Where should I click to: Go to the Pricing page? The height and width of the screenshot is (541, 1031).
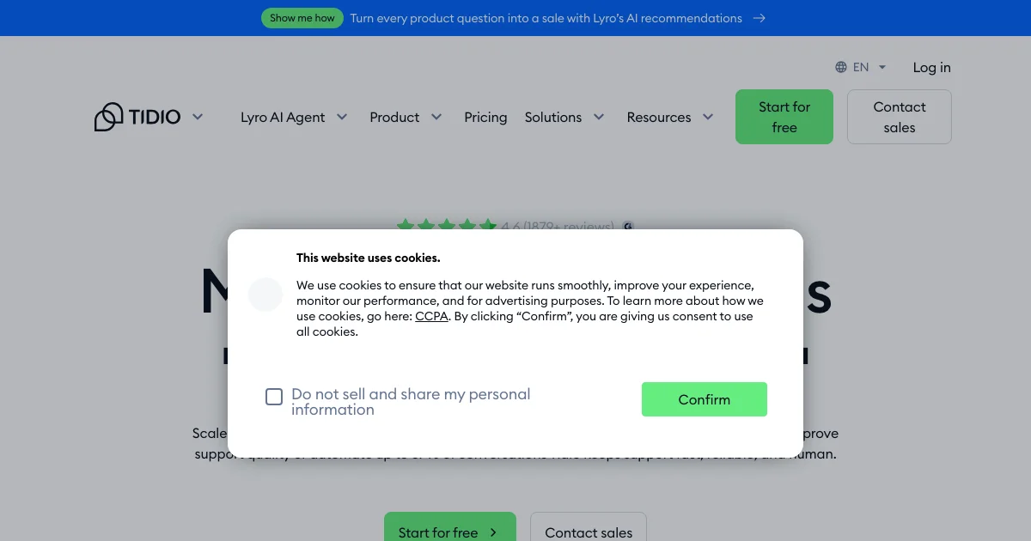click(485, 117)
